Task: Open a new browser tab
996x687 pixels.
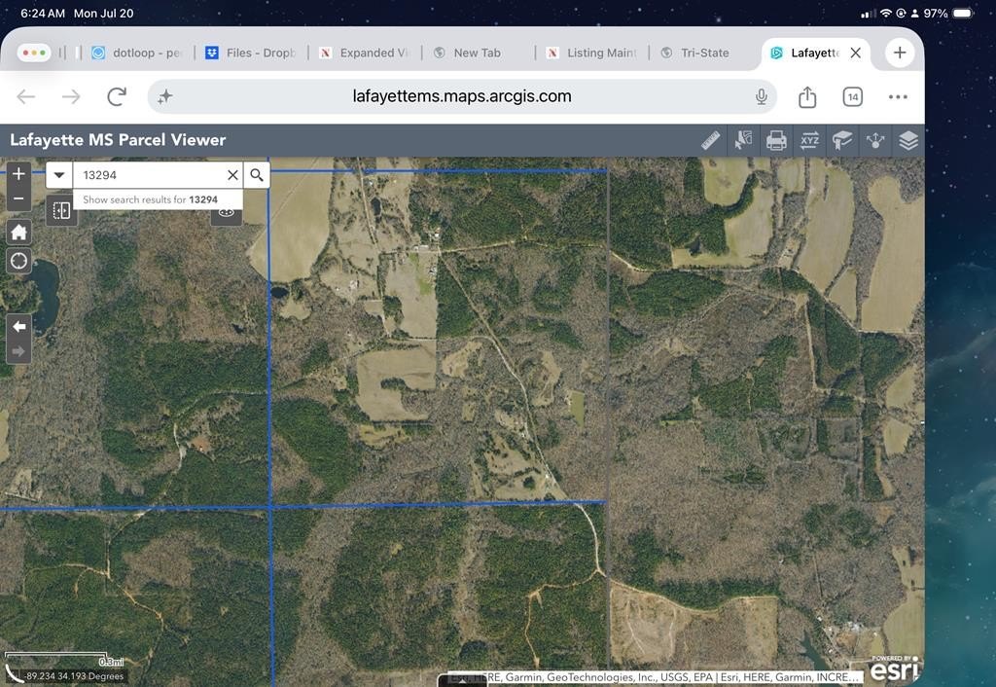Action: [900, 53]
